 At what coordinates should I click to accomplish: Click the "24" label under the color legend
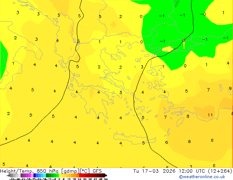click(79, 179)
